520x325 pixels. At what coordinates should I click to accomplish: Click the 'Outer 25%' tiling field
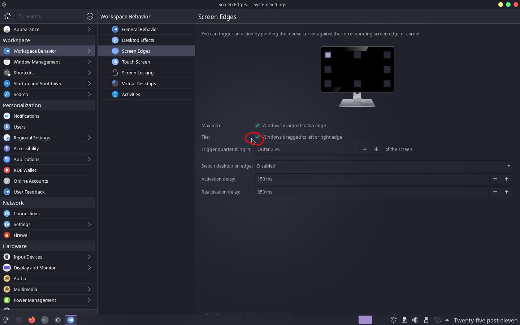point(307,149)
